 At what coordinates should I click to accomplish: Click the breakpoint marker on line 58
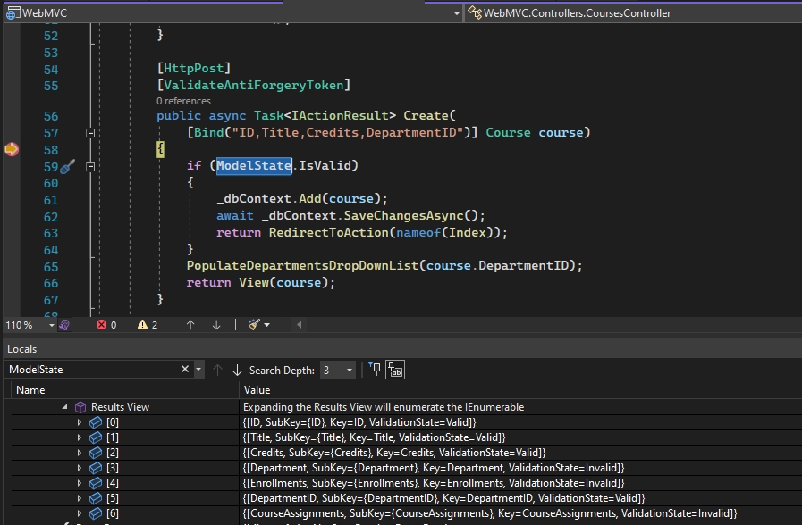(x=11, y=149)
